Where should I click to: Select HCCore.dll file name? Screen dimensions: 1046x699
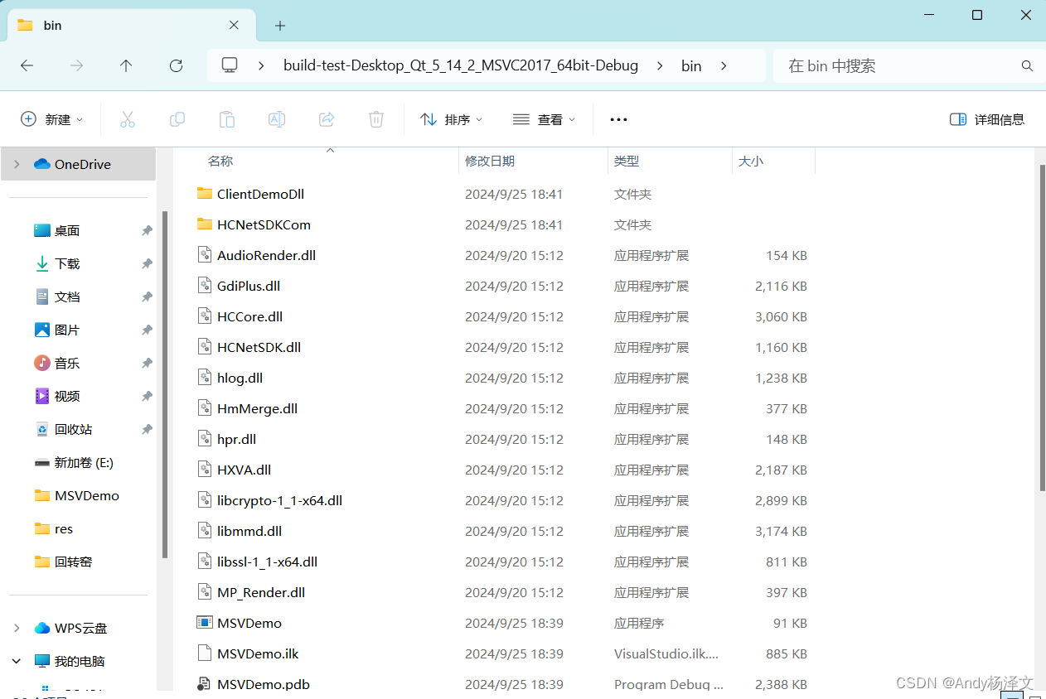(249, 316)
